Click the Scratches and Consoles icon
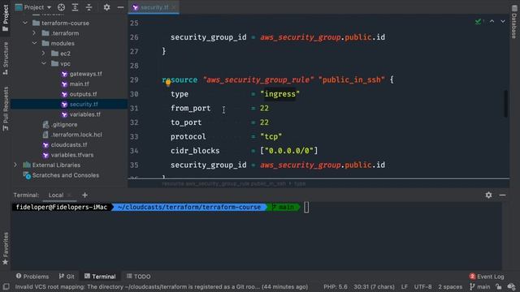520x292 pixels. pyautogui.click(x=27, y=175)
